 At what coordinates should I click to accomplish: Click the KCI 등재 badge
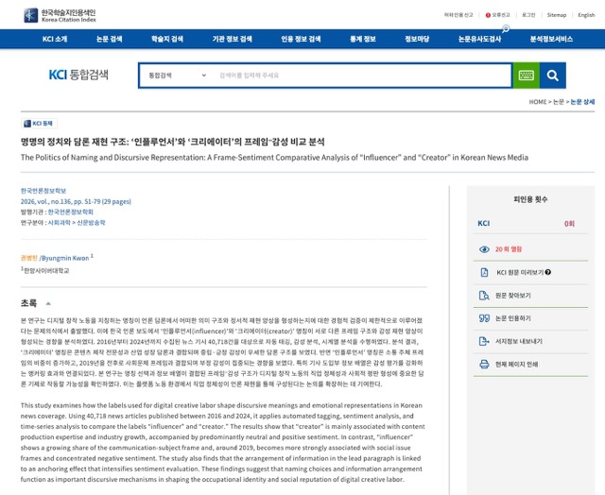pos(39,124)
